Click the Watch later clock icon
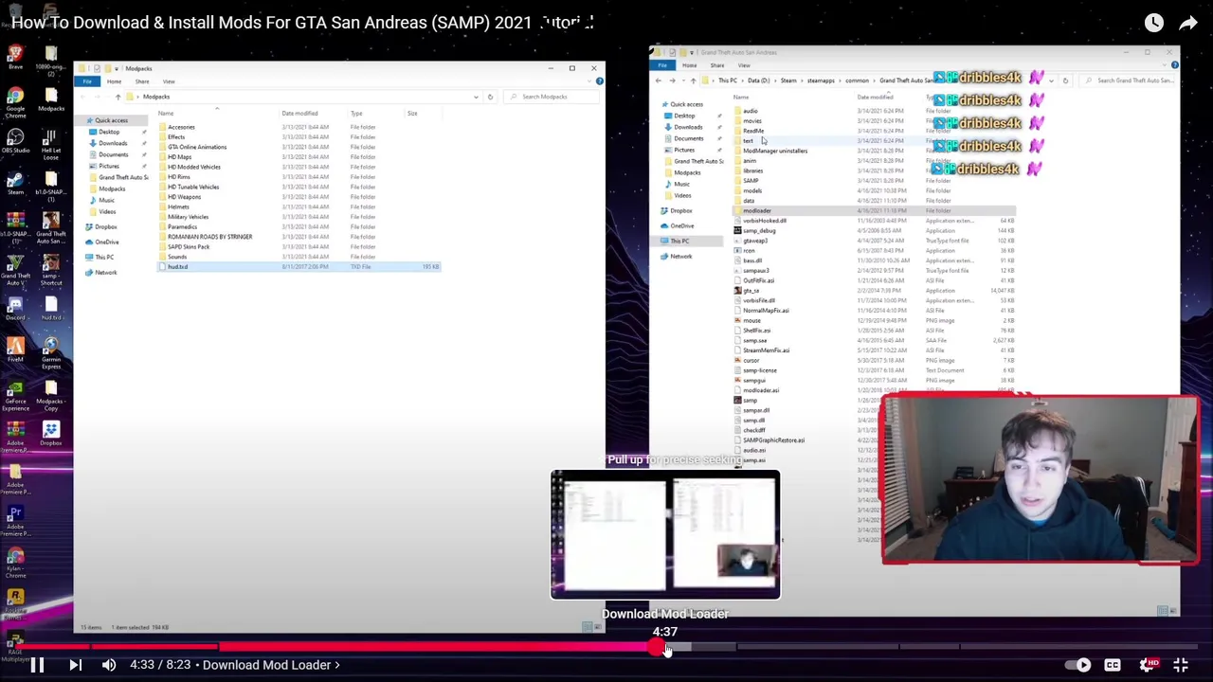 [1153, 23]
